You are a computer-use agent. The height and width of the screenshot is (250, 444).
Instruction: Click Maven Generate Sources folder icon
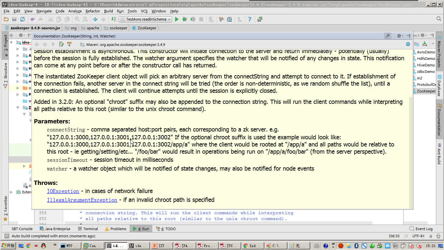point(417,44)
